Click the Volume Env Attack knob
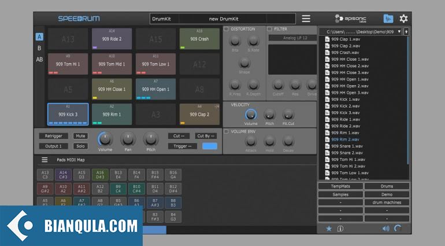The height and width of the screenshot is (246, 445). click(x=251, y=141)
